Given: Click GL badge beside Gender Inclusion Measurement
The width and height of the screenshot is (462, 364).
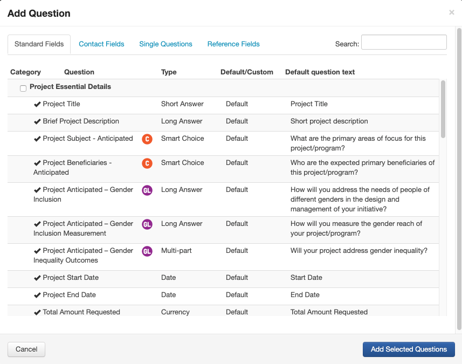Looking at the screenshot, I should tap(147, 224).
